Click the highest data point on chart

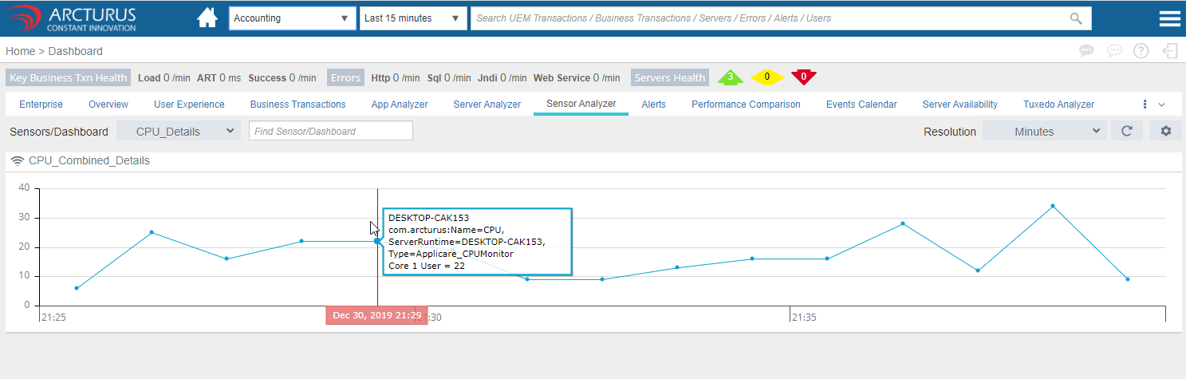[1052, 206]
